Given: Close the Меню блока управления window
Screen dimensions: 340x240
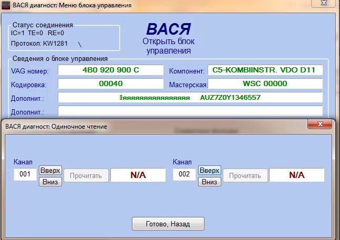Looking at the screenshot, I should tap(324, 3).
